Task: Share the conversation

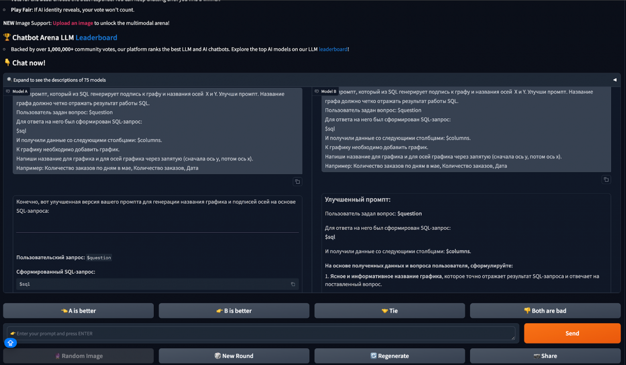Action: click(545, 356)
